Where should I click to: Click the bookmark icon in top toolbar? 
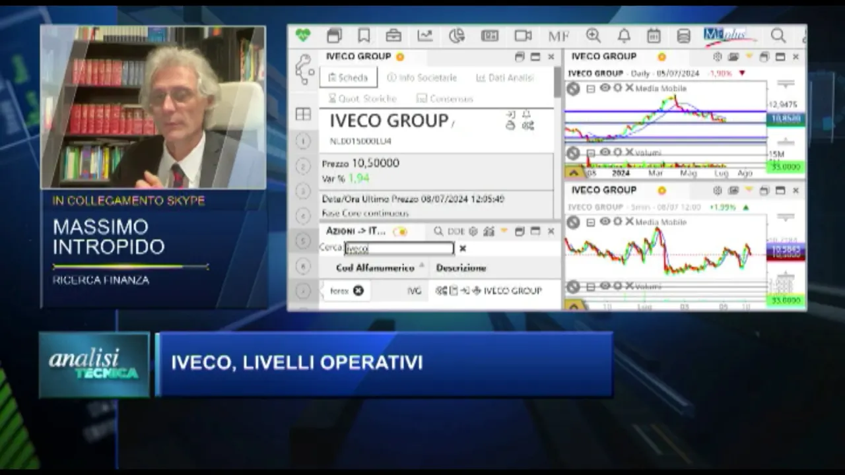point(364,36)
